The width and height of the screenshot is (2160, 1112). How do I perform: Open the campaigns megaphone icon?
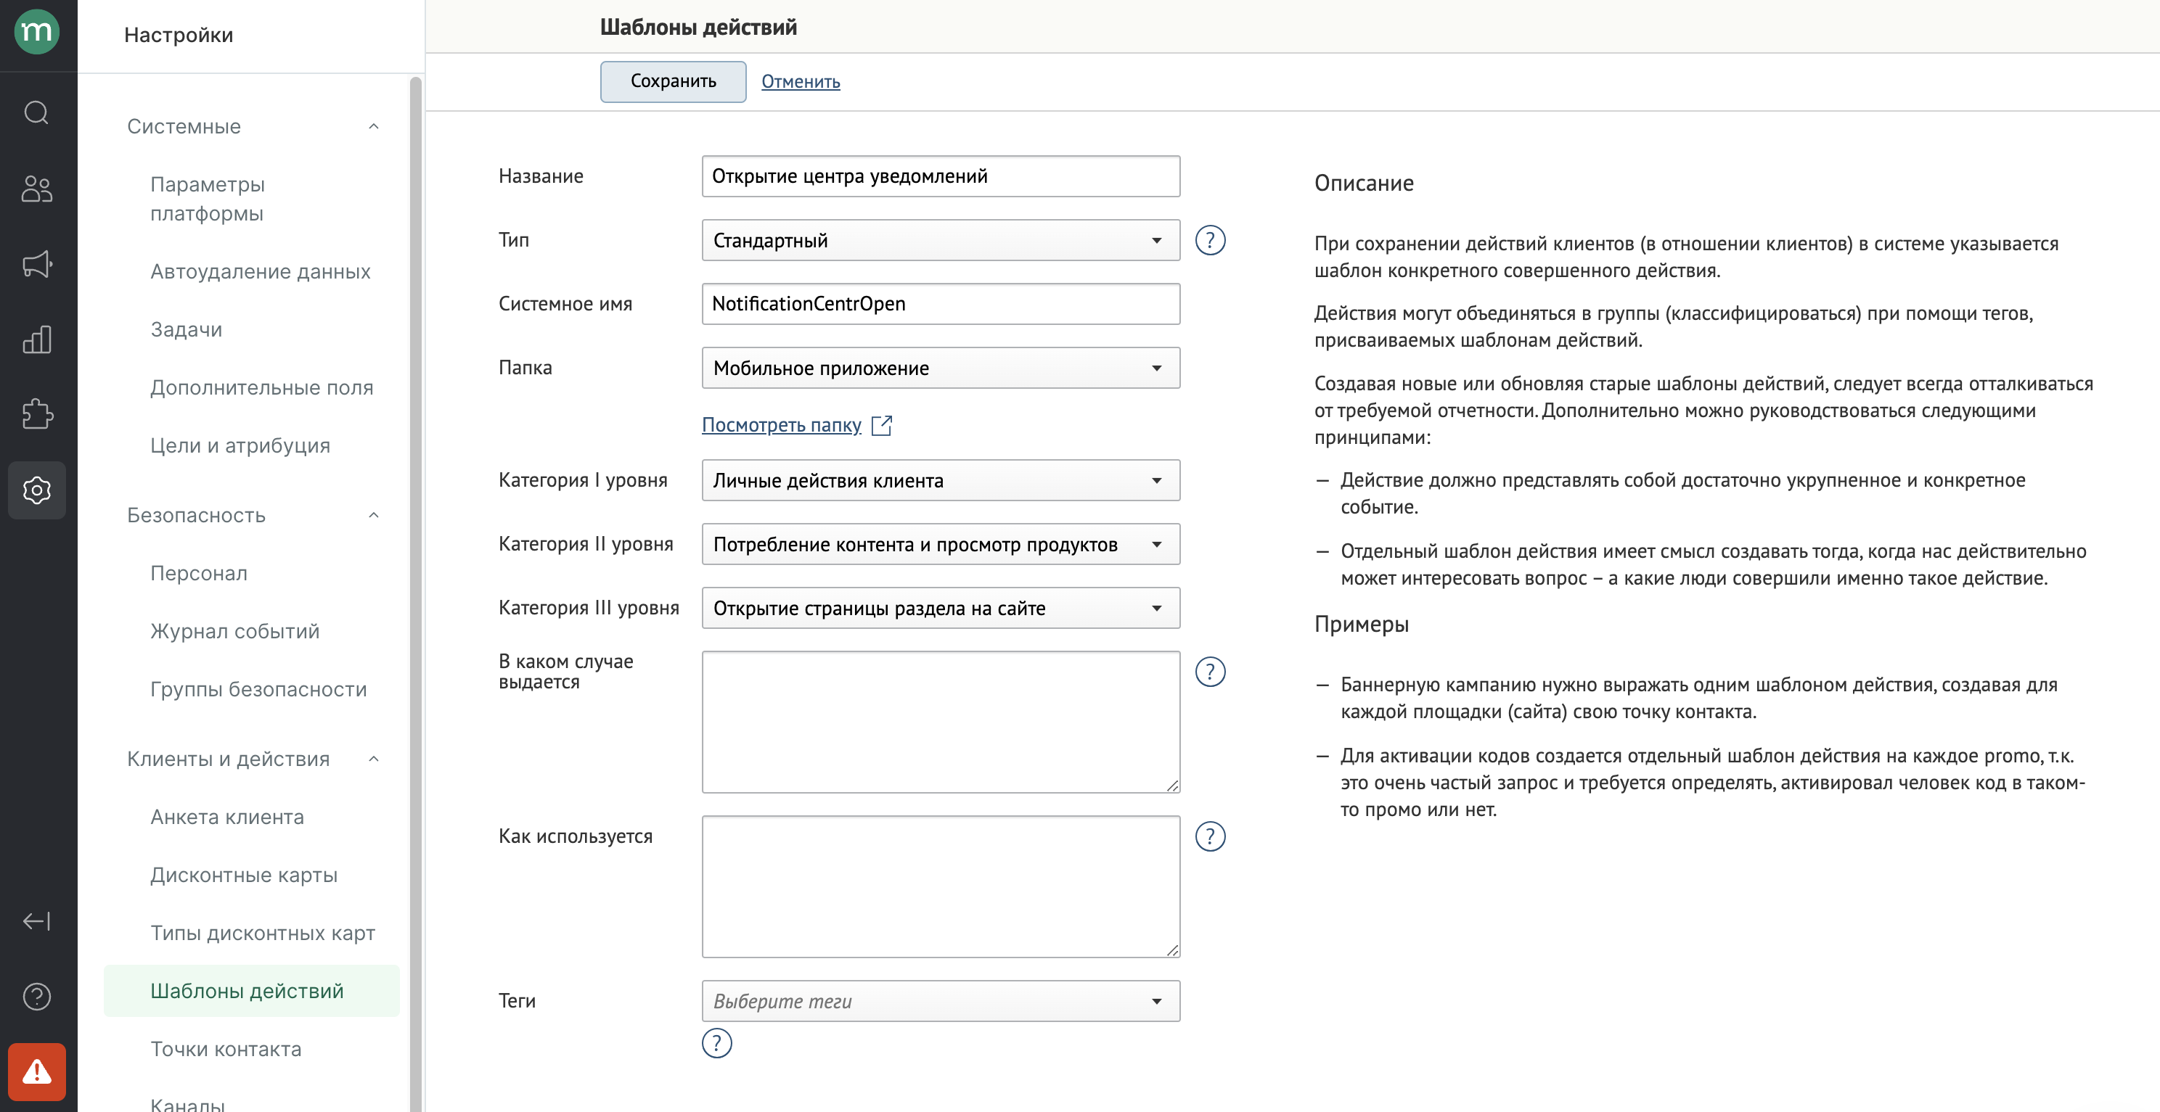[37, 264]
